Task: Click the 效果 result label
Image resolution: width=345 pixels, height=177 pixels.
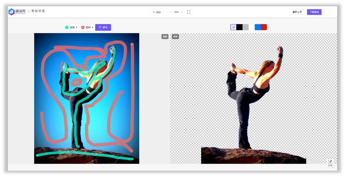Action: pyautogui.click(x=175, y=37)
